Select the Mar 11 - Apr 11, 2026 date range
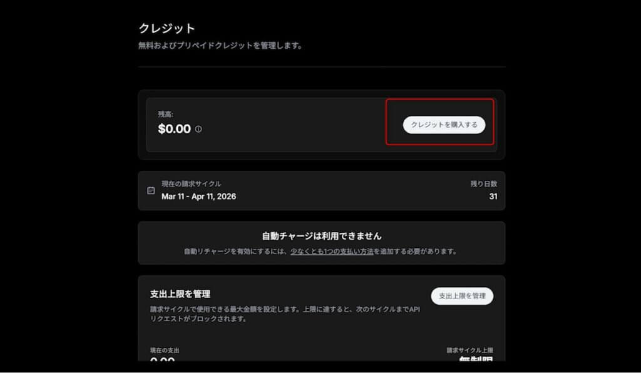The width and height of the screenshot is (641, 373). [x=198, y=197]
